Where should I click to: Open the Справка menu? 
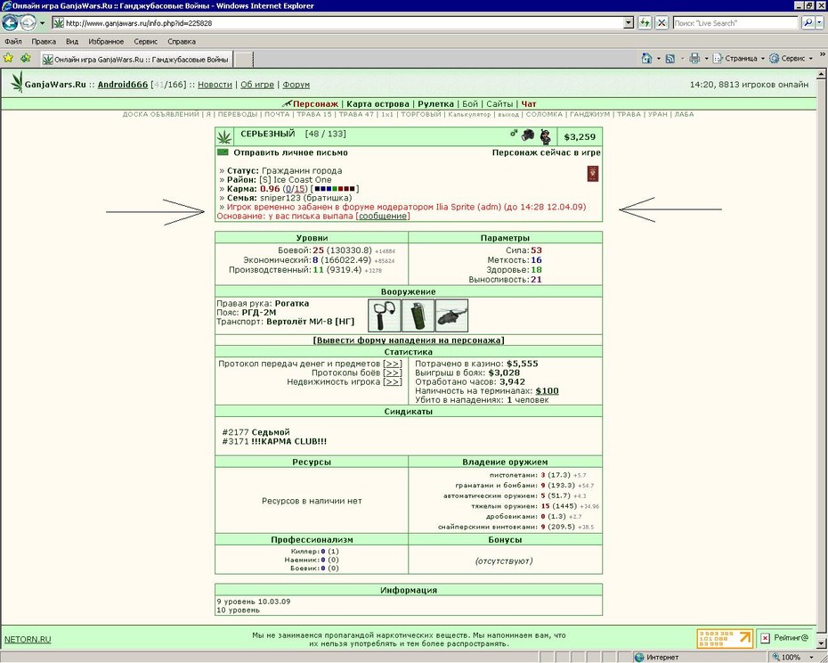[181, 41]
